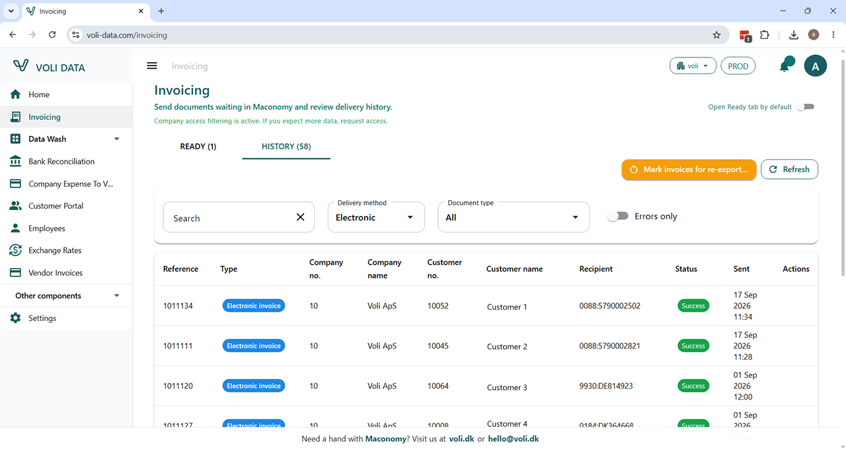Click the Voli Data logo
Screen dimensions: 846x449
49,67
